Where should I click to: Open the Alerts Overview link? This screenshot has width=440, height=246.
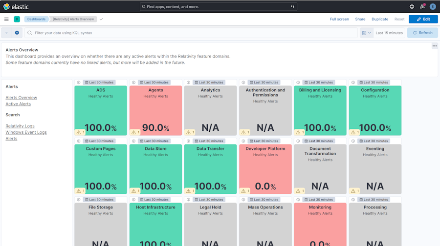(22, 98)
